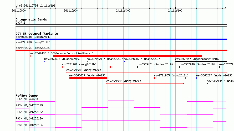Click the blue nsv3370421 insertion marker

pyautogui.click(x=87, y=61)
